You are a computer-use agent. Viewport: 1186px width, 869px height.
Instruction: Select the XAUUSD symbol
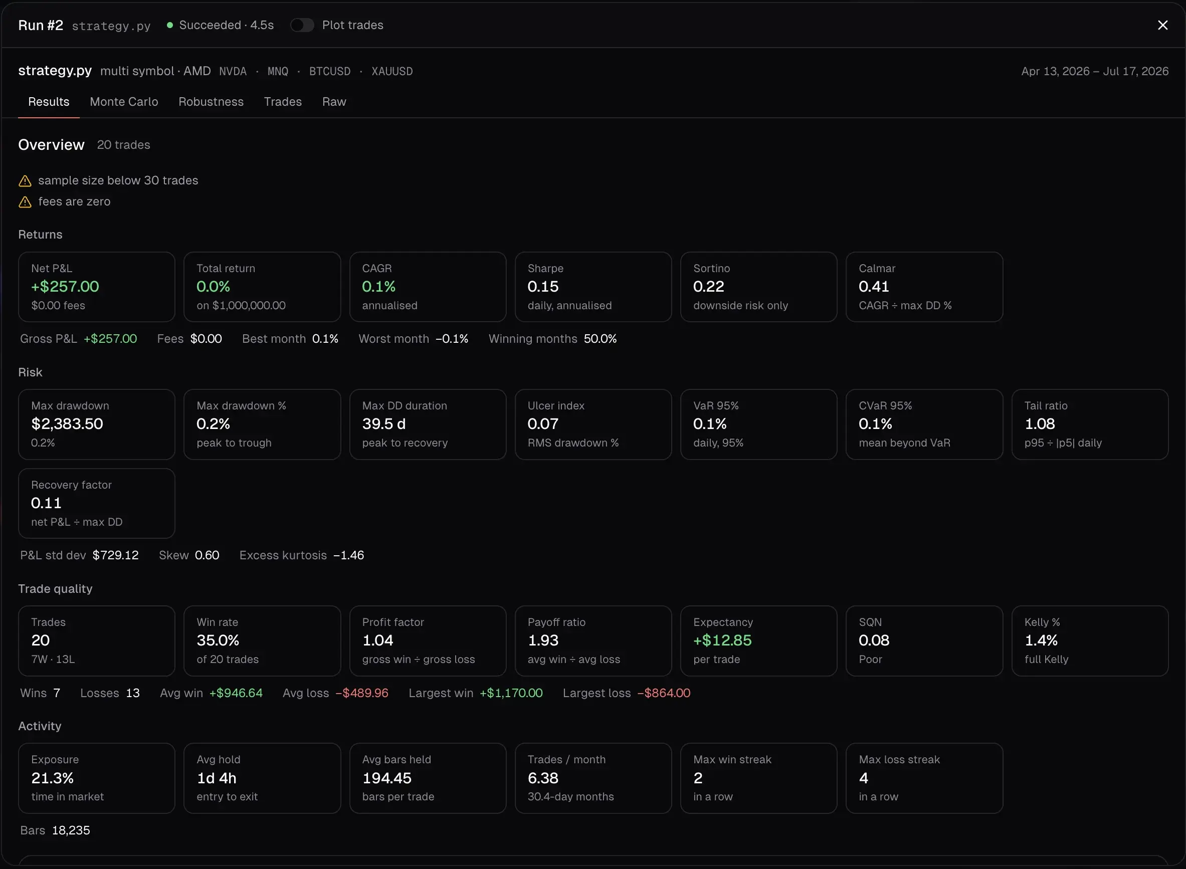pos(392,71)
